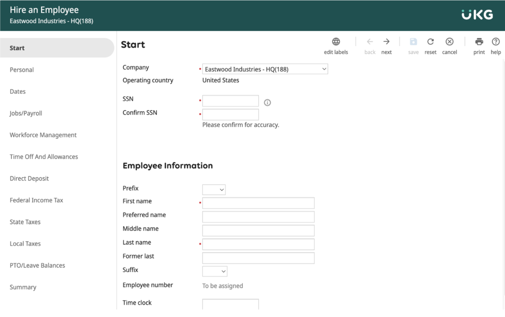Click the back arrow icon
This screenshot has height=317, width=505.
tap(370, 42)
